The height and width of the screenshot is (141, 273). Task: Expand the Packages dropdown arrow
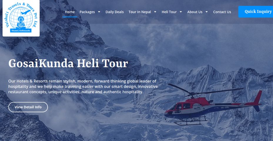coord(99,12)
